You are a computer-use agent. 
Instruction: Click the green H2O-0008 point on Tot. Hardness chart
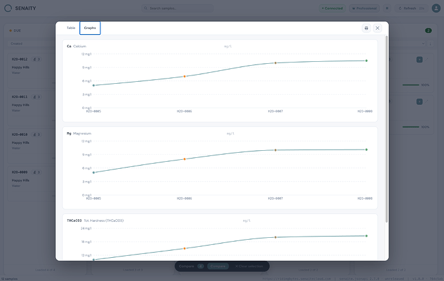click(x=366, y=236)
